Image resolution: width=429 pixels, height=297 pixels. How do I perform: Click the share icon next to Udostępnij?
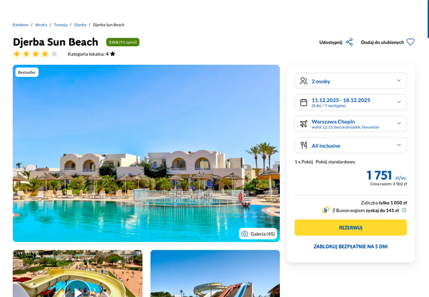pyautogui.click(x=349, y=42)
